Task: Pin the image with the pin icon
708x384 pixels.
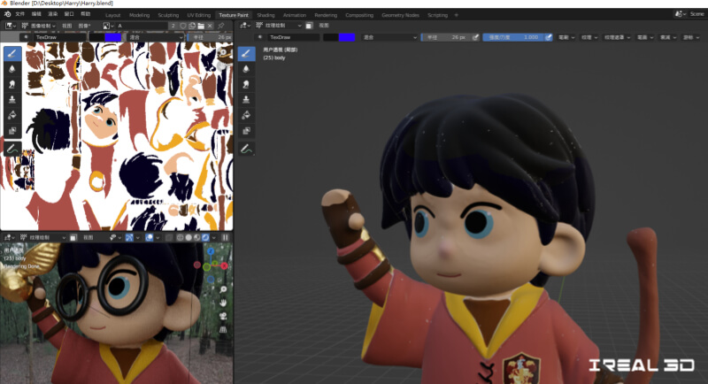Action: (220, 26)
